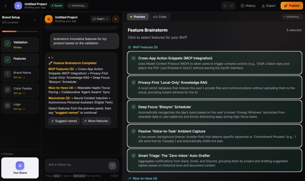The width and height of the screenshot is (305, 181).
Task: Click the send message paper plane icon
Action: click(x=112, y=165)
